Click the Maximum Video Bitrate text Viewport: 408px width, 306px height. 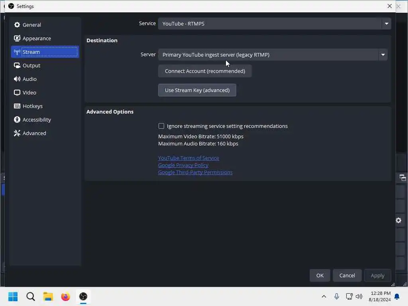[x=201, y=136]
